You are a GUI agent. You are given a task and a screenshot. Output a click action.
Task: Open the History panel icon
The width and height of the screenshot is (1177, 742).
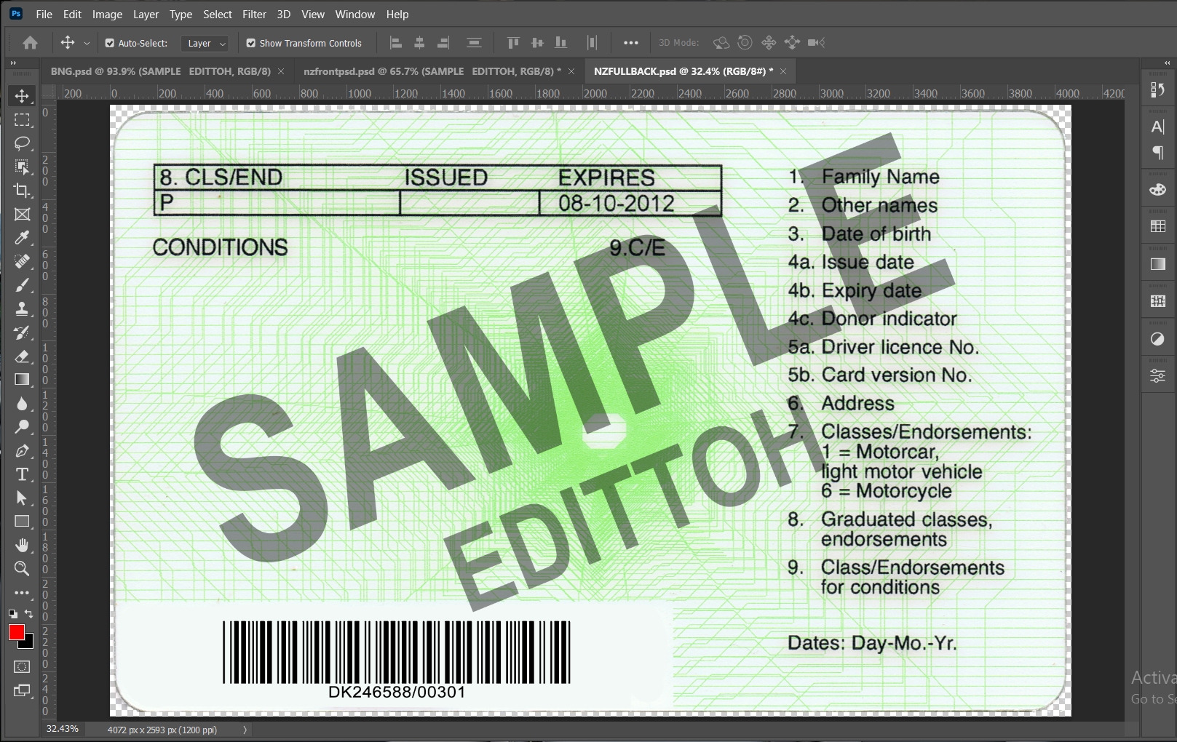[1157, 89]
